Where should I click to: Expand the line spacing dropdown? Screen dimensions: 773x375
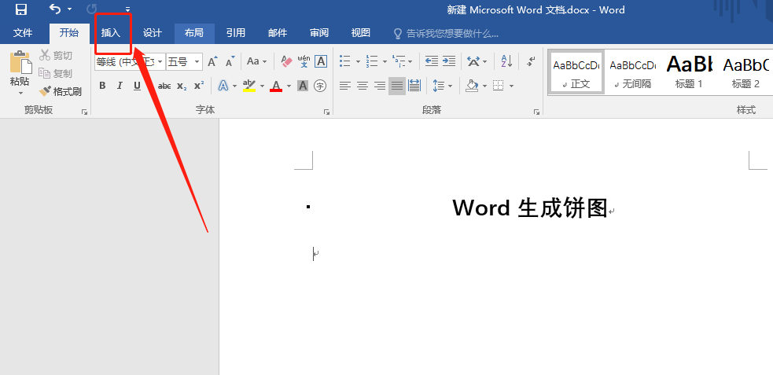point(449,86)
